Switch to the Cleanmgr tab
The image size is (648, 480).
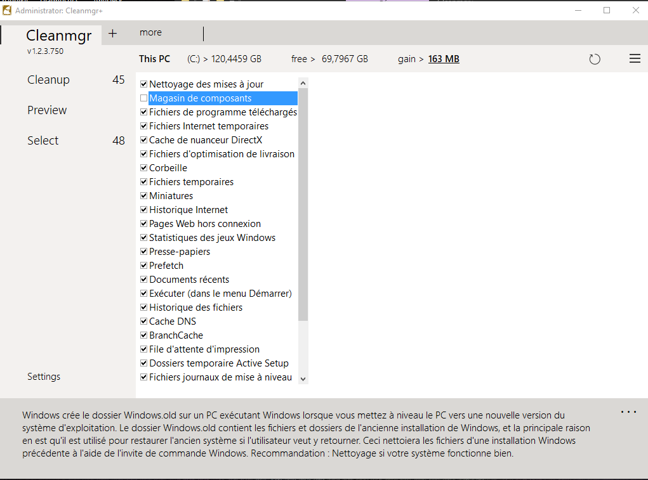(58, 36)
